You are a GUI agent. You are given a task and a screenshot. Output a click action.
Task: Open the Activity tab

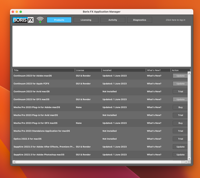coord(113,20)
